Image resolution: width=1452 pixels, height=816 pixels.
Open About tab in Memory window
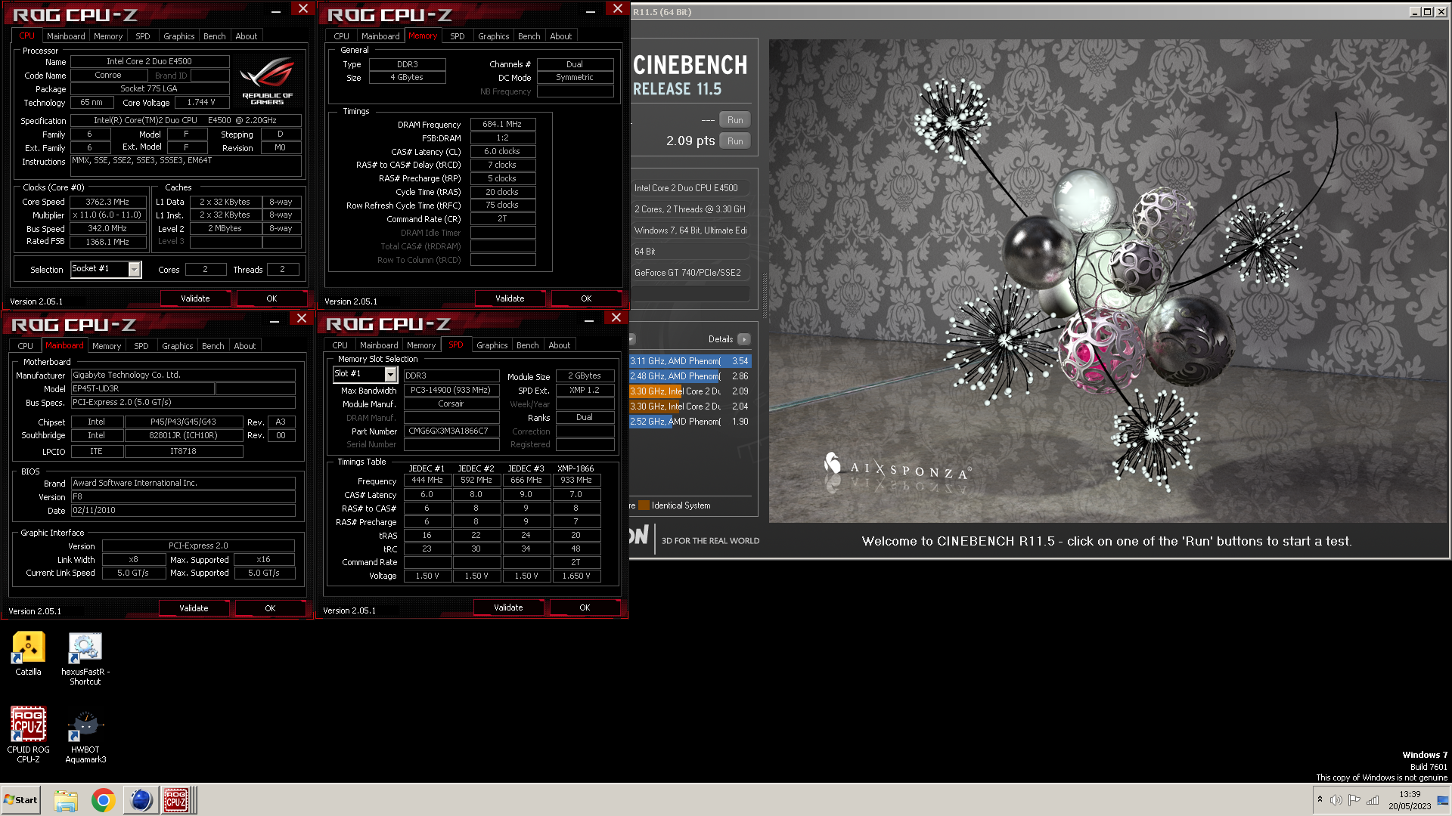pos(561,36)
